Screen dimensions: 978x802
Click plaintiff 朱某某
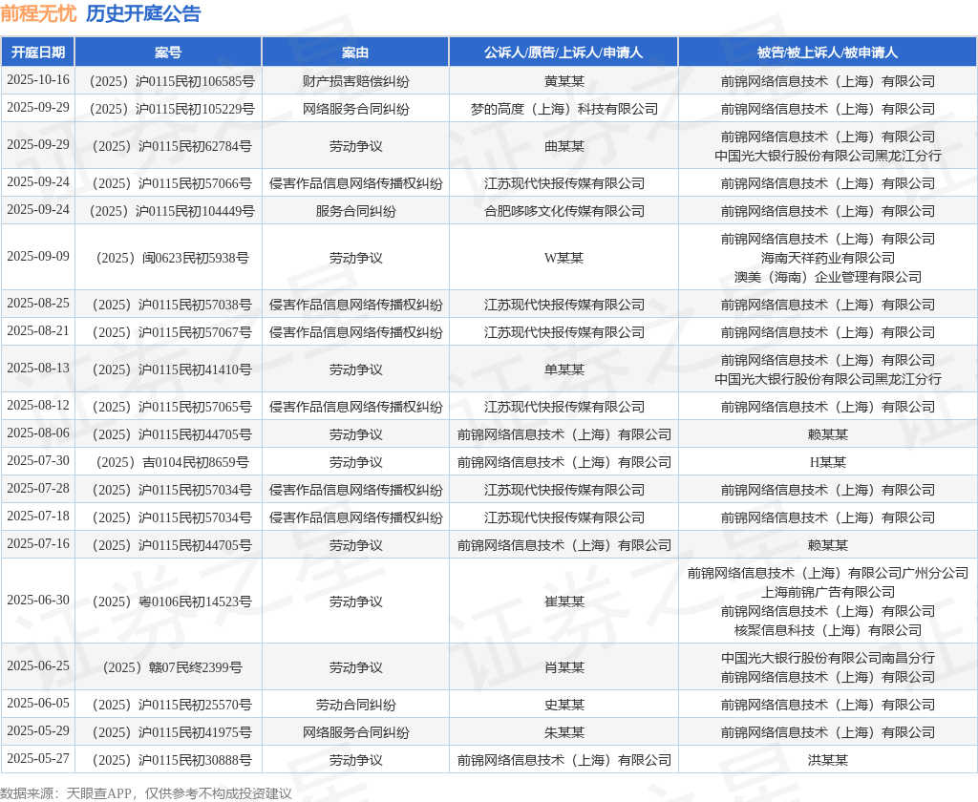[563, 732]
